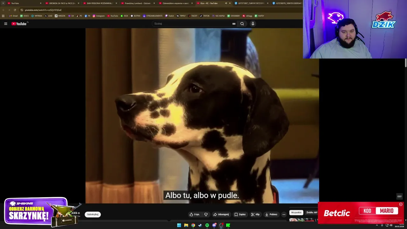Open the Instagram bookmark
The height and width of the screenshot is (229, 407).
[x=99, y=16]
